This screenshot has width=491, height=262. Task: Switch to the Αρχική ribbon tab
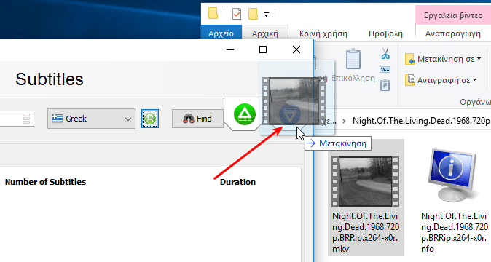coord(265,33)
